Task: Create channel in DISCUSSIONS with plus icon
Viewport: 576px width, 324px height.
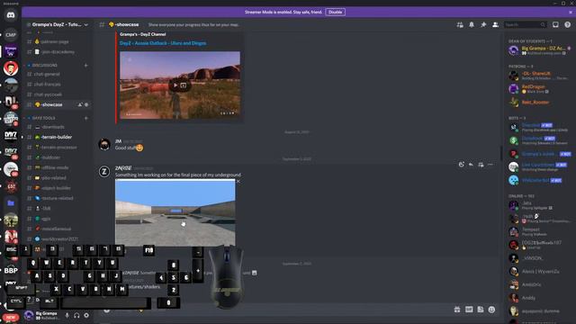Action: pos(86,66)
